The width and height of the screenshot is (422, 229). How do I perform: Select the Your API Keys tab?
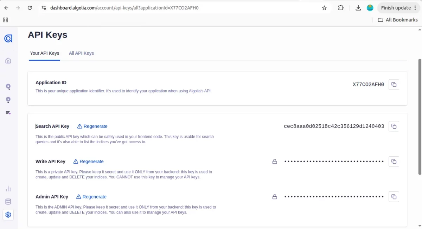coord(44,53)
